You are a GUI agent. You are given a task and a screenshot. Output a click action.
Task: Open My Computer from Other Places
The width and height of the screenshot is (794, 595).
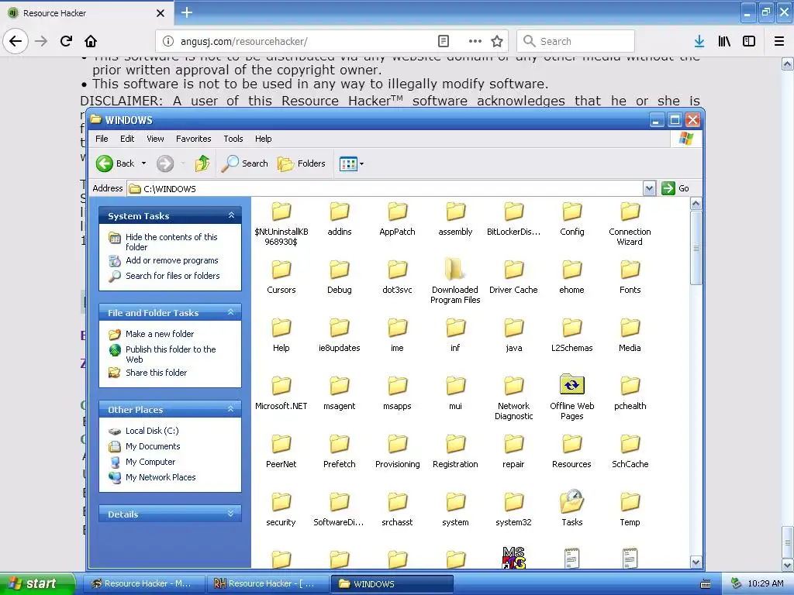[x=150, y=462]
